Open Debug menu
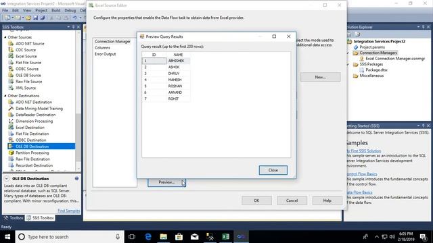 click(70, 10)
